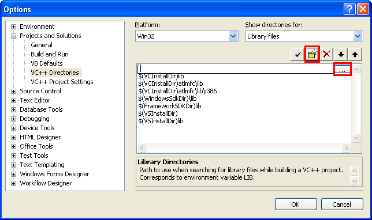The image size is (372, 220).
Task: Click the Delete red X icon
Action: (326, 54)
